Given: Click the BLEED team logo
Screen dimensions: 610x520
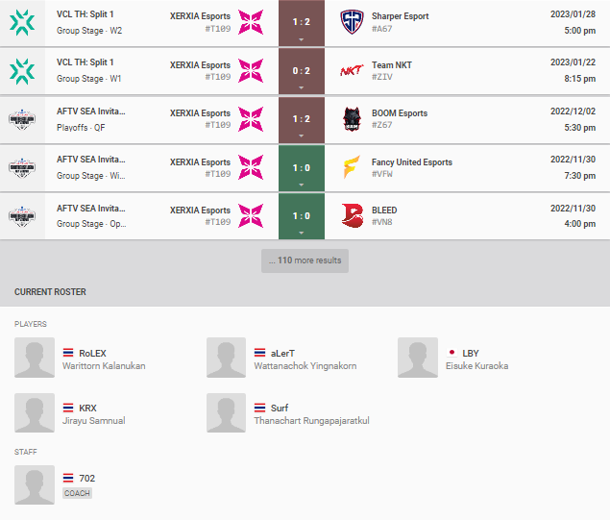Looking at the screenshot, I should click(x=352, y=215).
